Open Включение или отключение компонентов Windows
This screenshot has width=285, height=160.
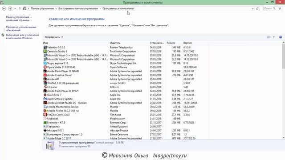pyautogui.click(x=23, y=36)
